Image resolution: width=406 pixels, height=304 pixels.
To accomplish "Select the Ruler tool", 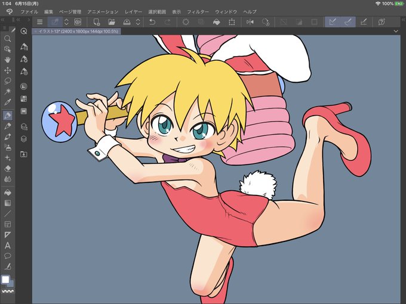I will coord(8,235).
